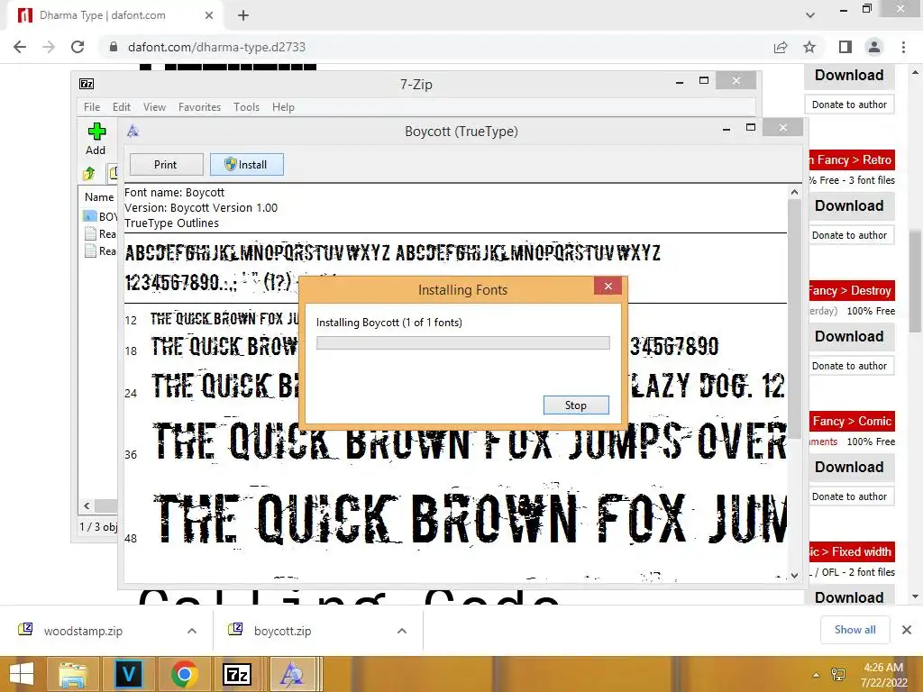The width and height of the screenshot is (923, 692).
Task: Click the share page icon in address bar
Action: (781, 47)
